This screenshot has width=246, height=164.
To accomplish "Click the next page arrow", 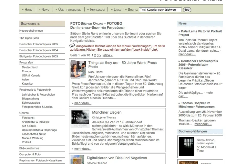I will point(100,55).
